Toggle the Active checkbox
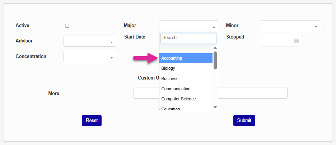336x145 pixels. click(x=67, y=26)
